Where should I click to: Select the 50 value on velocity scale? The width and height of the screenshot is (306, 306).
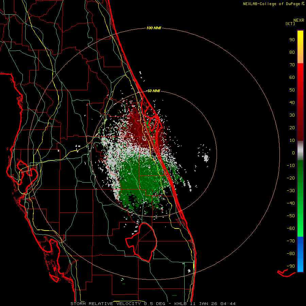(x=292, y=90)
